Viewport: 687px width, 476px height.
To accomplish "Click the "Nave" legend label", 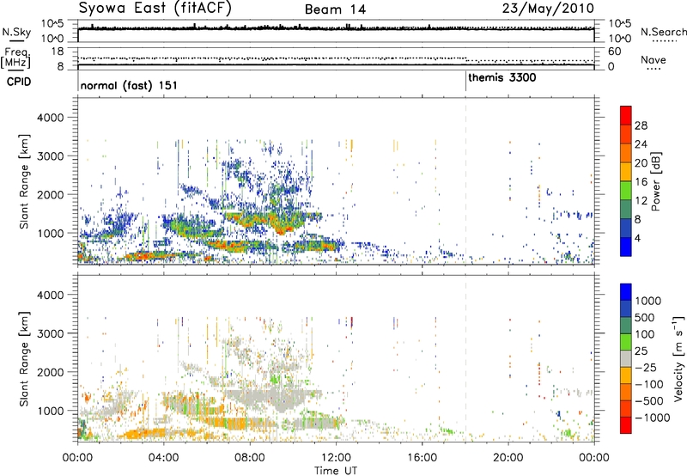I will [x=654, y=59].
